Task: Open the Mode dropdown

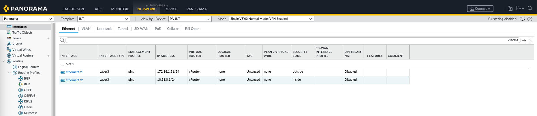Action: coord(271,19)
